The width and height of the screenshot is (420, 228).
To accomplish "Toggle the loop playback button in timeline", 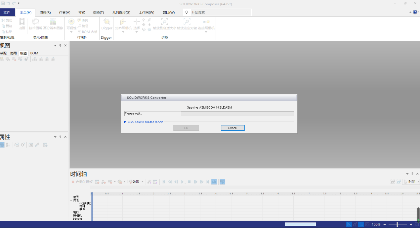I will coord(214,182).
